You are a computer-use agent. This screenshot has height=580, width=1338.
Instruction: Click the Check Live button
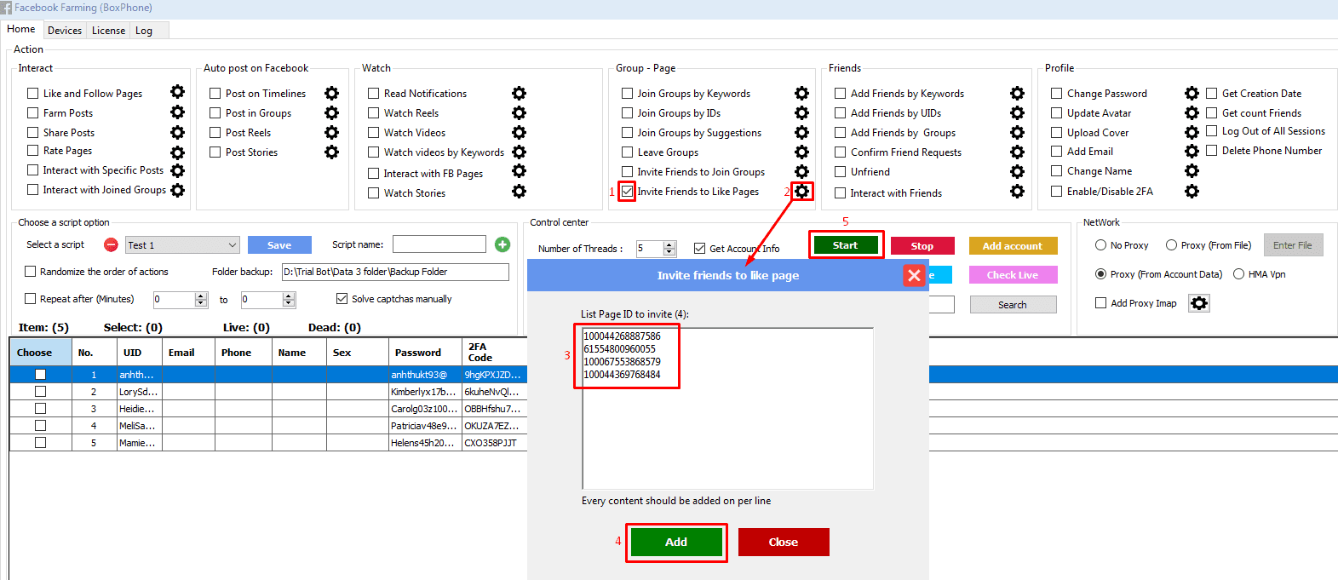(1013, 275)
